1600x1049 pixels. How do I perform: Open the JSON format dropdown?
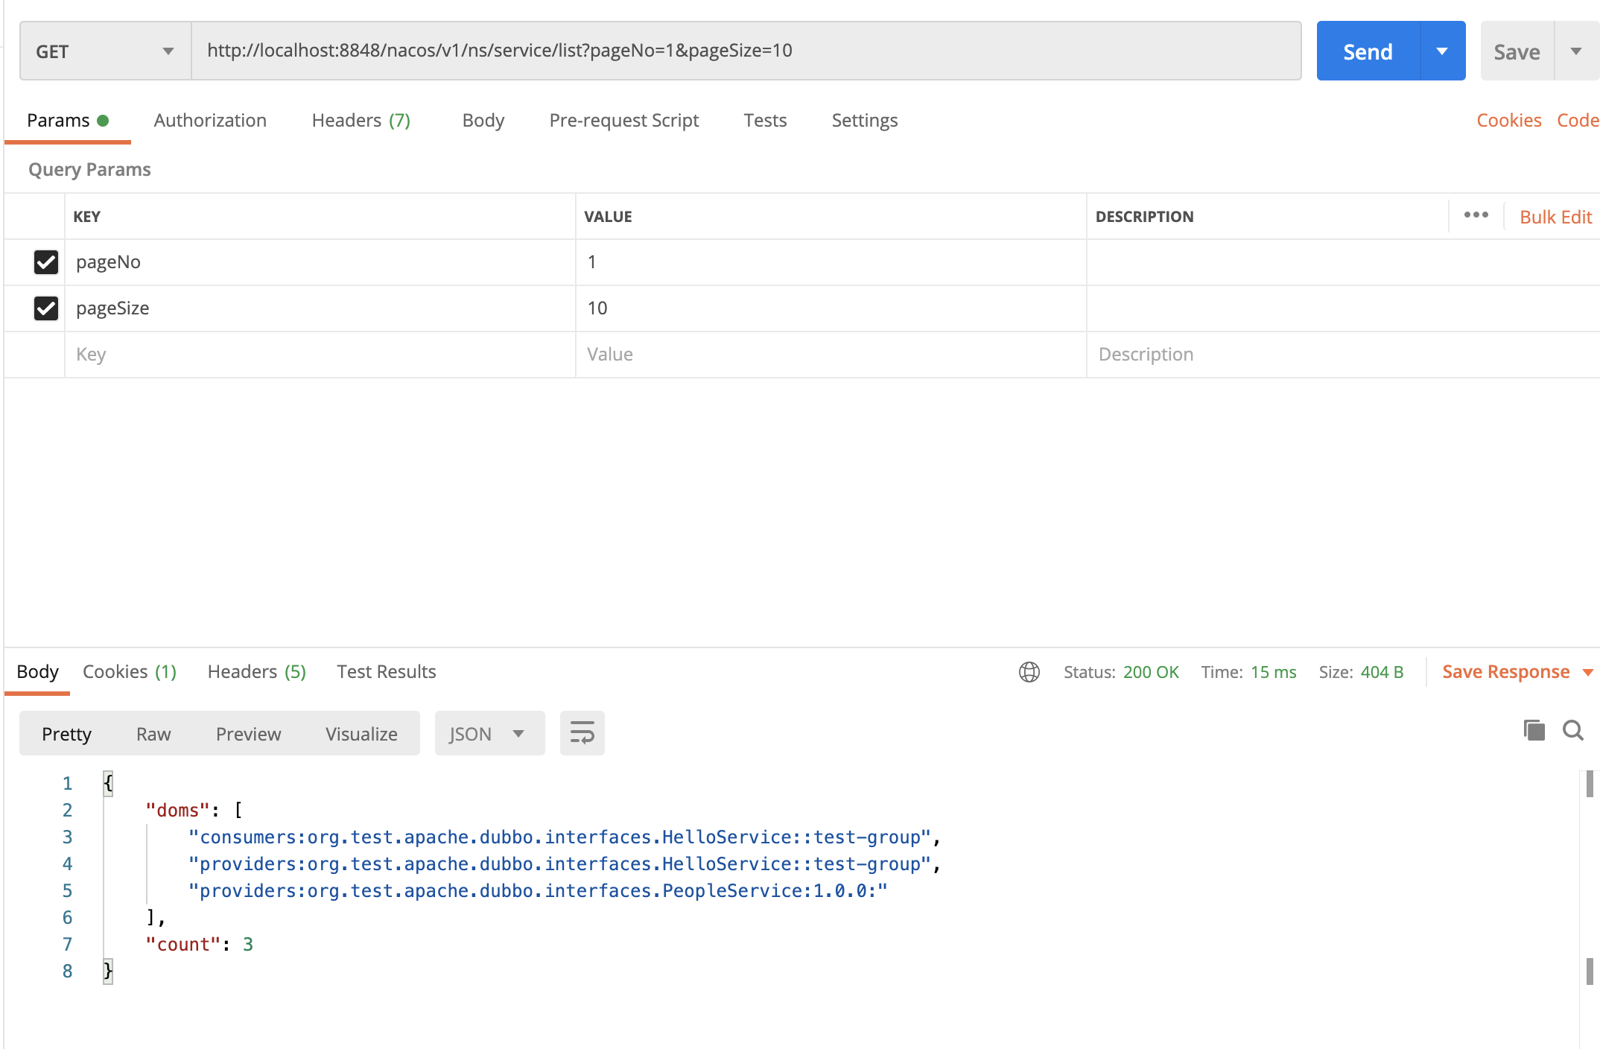489,734
